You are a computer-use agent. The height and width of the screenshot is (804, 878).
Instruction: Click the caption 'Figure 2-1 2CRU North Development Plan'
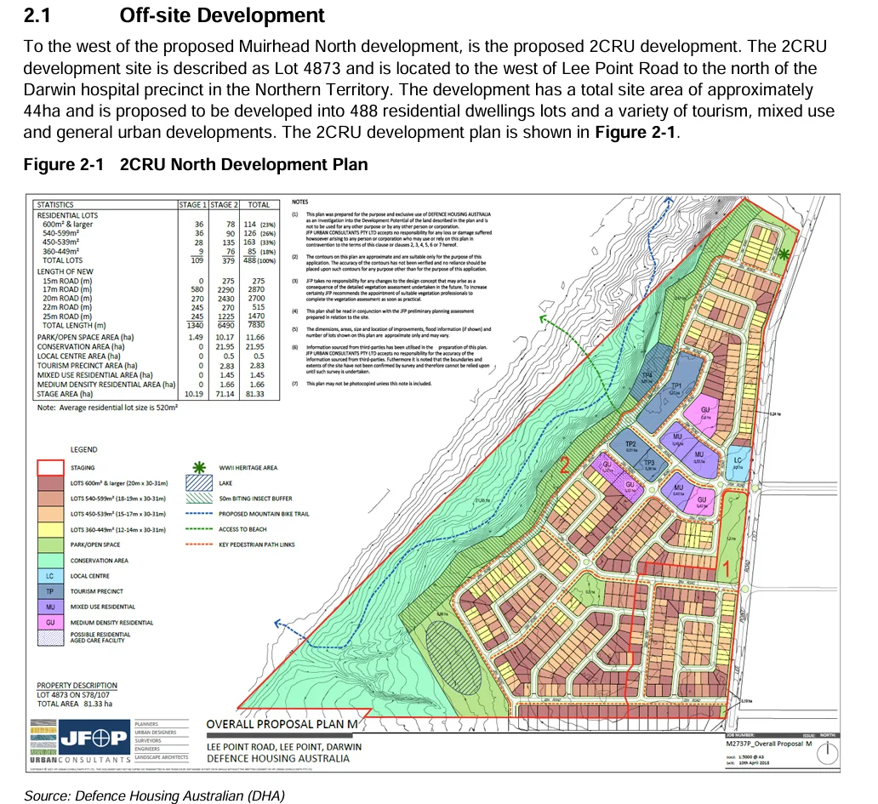pos(196,164)
